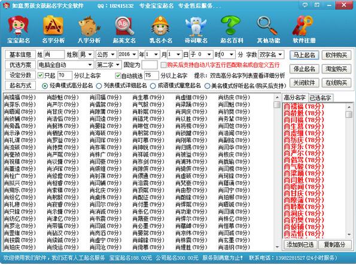
Task: Click the 固定为 fixed character field
Action: [150, 65]
